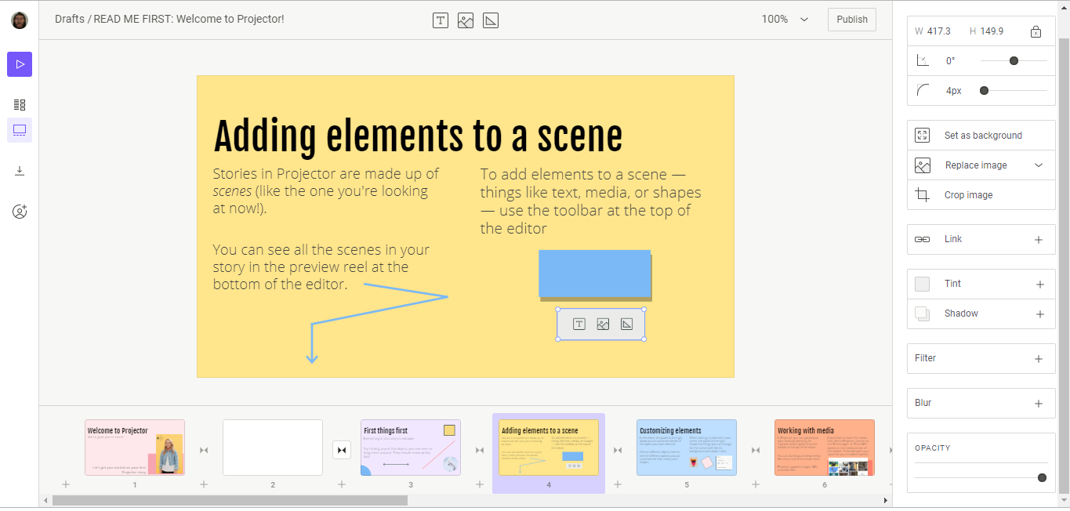Click the Crop image icon
Screen dimensions: 1070x511
coord(923,195)
